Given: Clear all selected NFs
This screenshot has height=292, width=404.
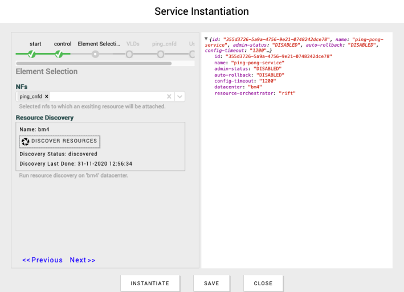Looking at the screenshot, I should 169,97.
